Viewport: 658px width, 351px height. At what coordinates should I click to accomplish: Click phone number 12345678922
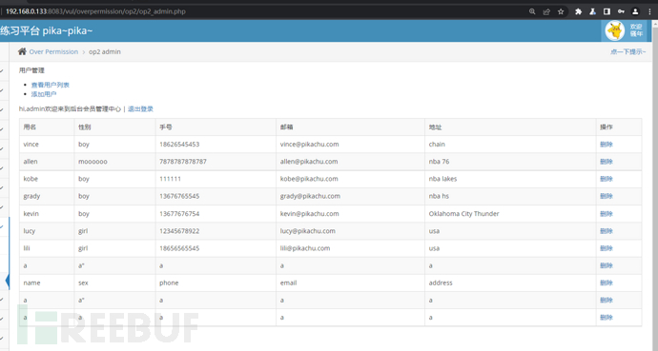point(179,231)
